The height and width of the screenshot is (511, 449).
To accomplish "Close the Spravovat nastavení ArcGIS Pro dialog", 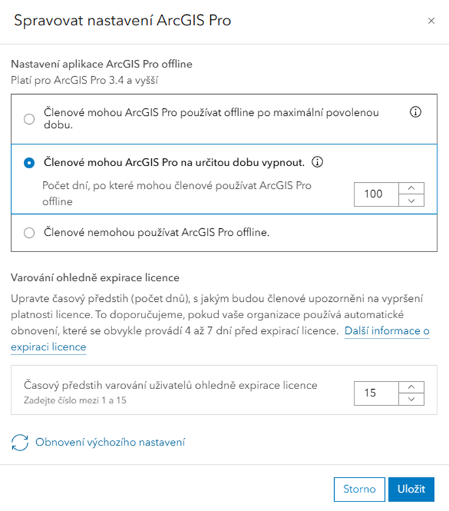I will click(x=431, y=21).
